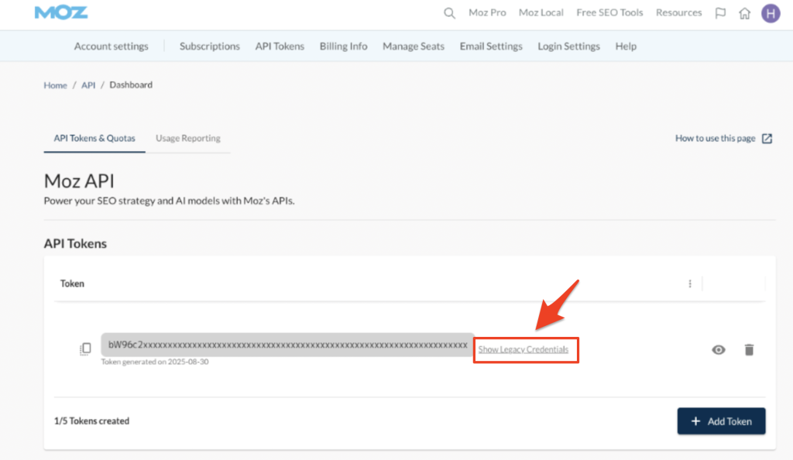This screenshot has height=460, width=793.
Task: Click the Add Token button
Action: 721,421
